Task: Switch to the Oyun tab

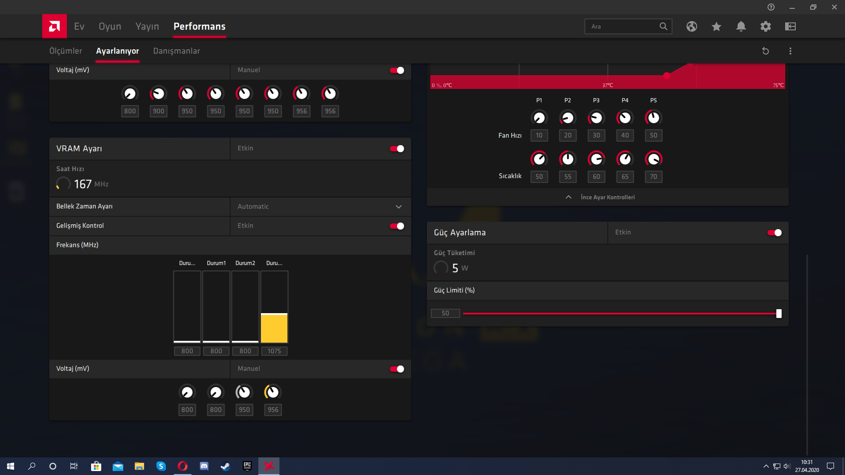Action: click(110, 26)
